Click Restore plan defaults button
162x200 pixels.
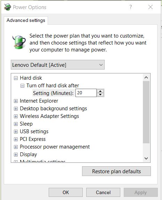(116, 171)
